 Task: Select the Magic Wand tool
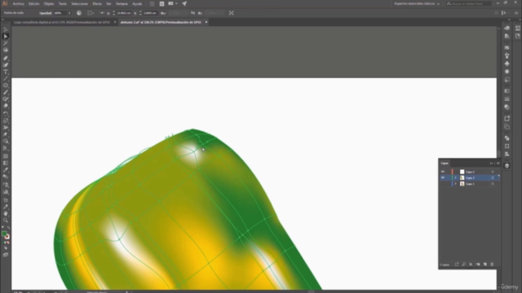(x=6, y=43)
